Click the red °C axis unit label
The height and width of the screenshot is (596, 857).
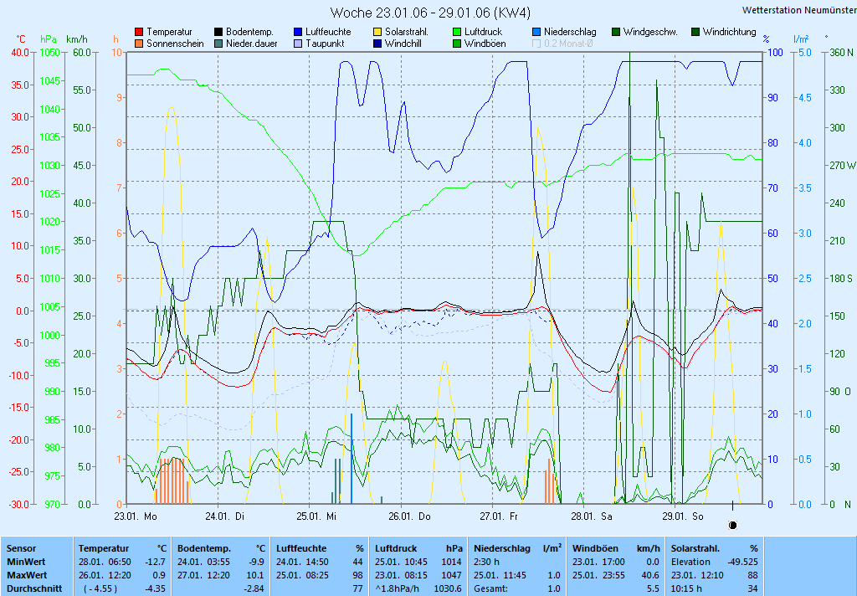click(x=21, y=39)
